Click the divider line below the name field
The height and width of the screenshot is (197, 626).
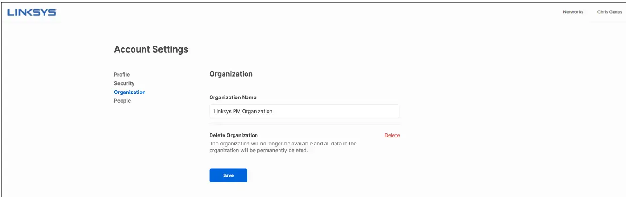(x=304, y=124)
